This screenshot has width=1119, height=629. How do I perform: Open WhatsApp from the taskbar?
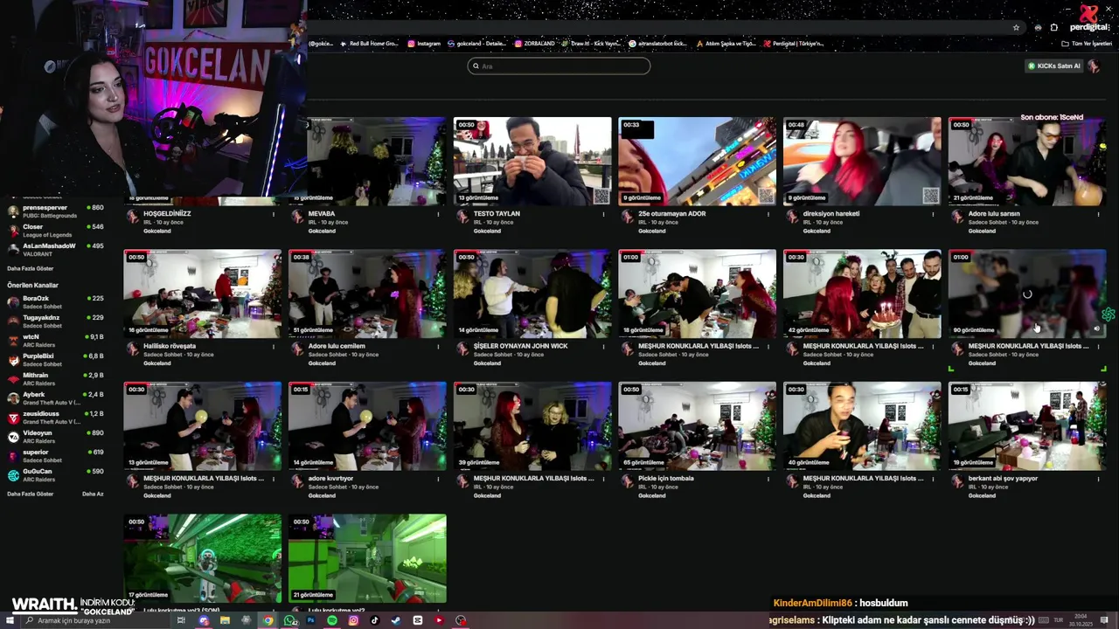[289, 620]
